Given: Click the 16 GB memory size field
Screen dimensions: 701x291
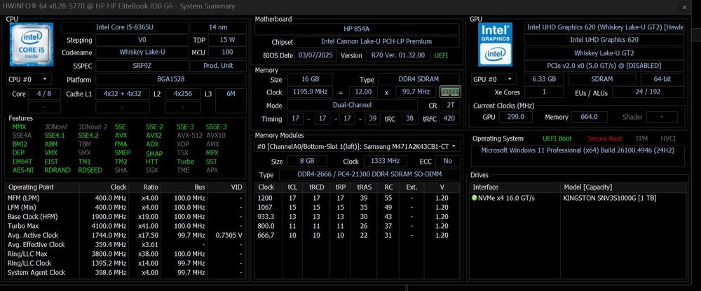Looking at the screenshot, I should pyautogui.click(x=310, y=80).
